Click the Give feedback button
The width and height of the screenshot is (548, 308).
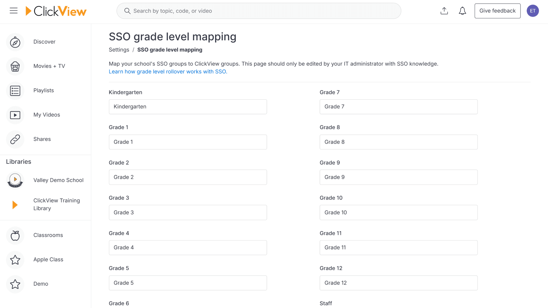(x=497, y=11)
